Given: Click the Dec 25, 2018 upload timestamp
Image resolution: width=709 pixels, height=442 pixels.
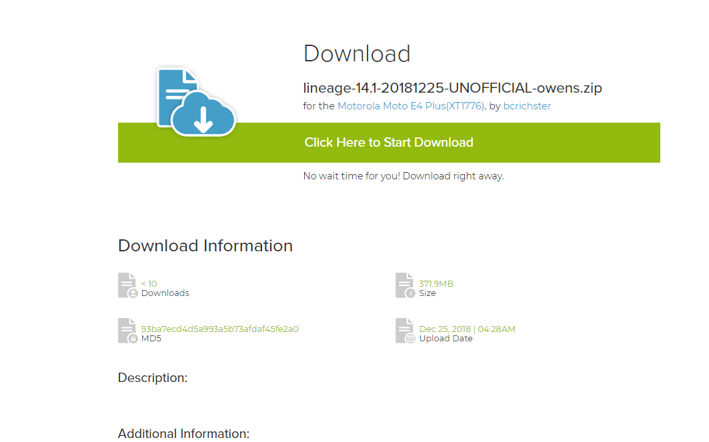Looking at the screenshot, I should [467, 329].
